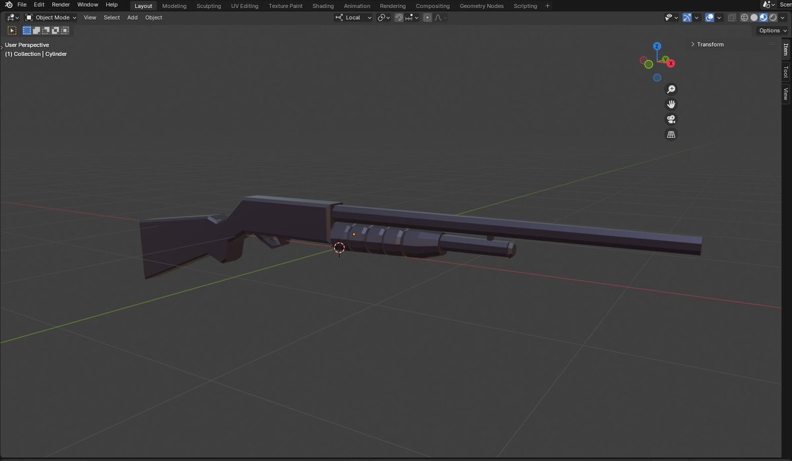Open the shading options dropdown arrow
792x461 pixels.
click(x=782, y=18)
